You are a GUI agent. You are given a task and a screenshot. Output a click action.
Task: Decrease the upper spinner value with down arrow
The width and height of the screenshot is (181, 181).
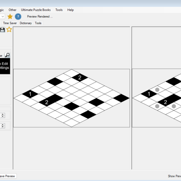(3, 116)
